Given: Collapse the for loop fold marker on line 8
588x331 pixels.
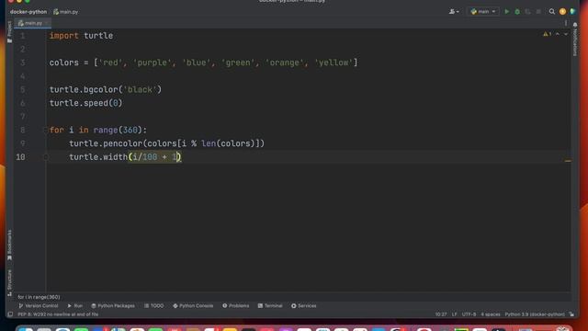Looking at the screenshot, I should click(x=46, y=130).
